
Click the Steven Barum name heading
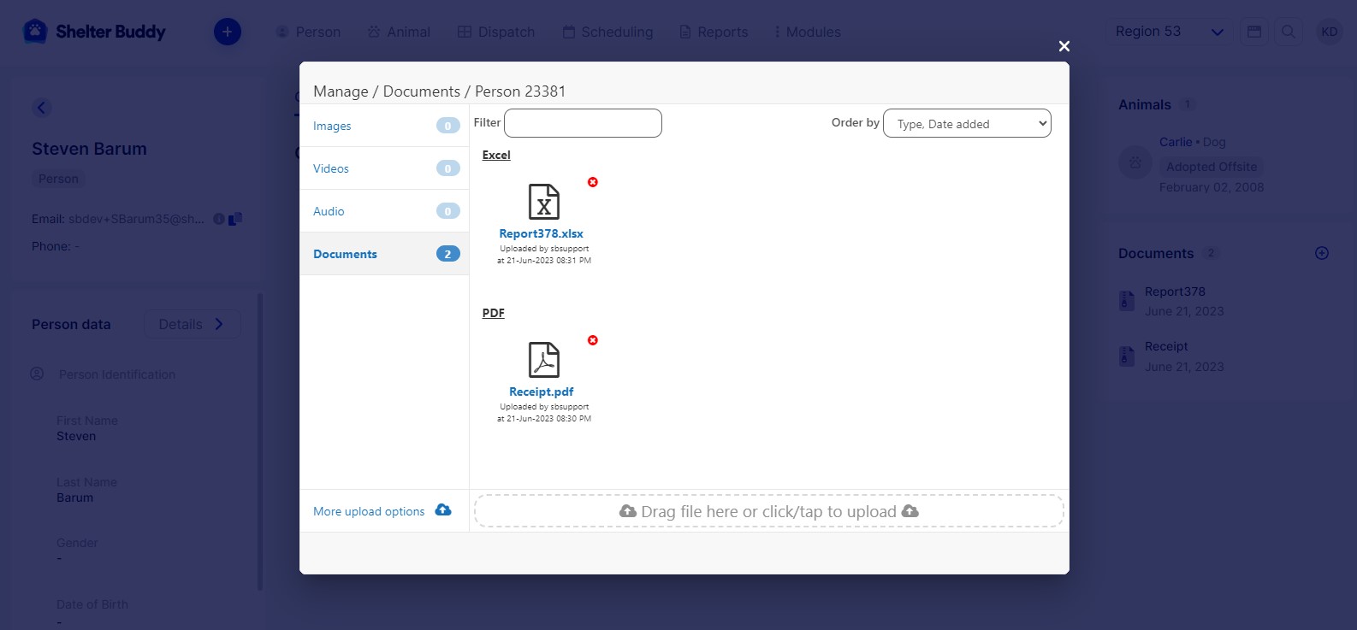[89, 149]
